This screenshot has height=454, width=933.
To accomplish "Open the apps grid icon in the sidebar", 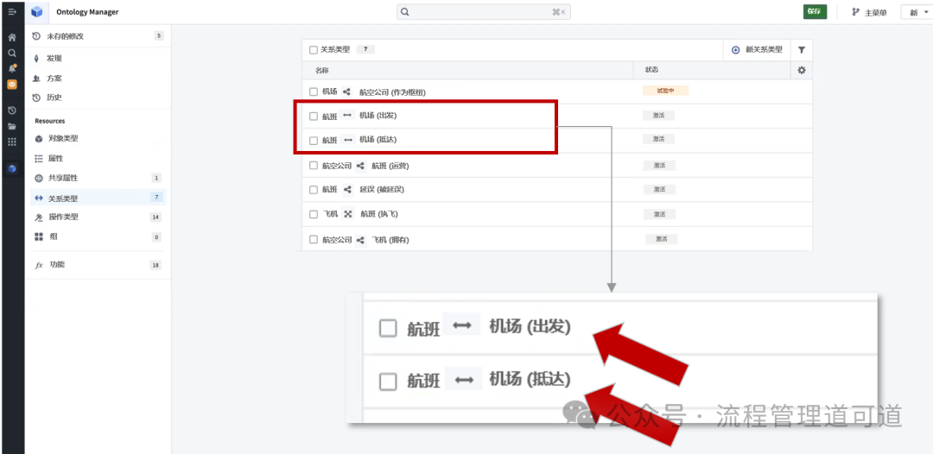I will [x=12, y=142].
